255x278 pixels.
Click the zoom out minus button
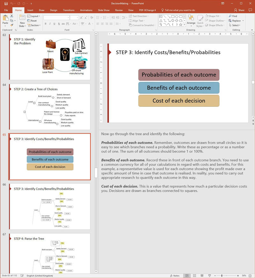click(x=215, y=276)
